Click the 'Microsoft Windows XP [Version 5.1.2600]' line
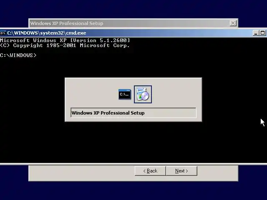The width and height of the screenshot is (267, 200). click(65, 40)
